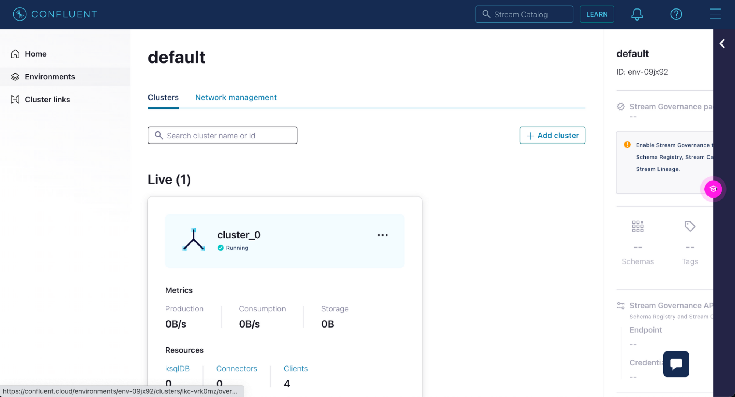Click Environments in left sidebar
The height and width of the screenshot is (397, 735).
point(50,76)
